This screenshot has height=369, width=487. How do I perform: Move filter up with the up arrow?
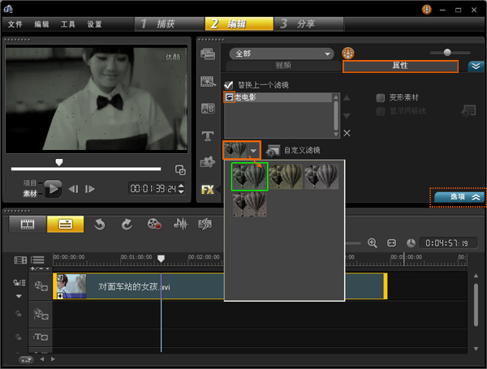click(347, 98)
